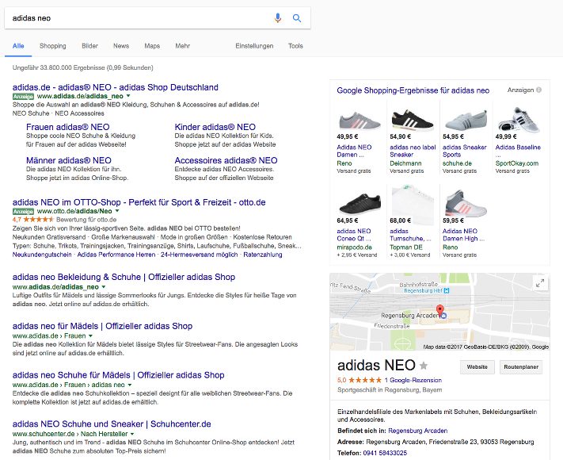Click the Neukundengutschein link

tap(42, 255)
